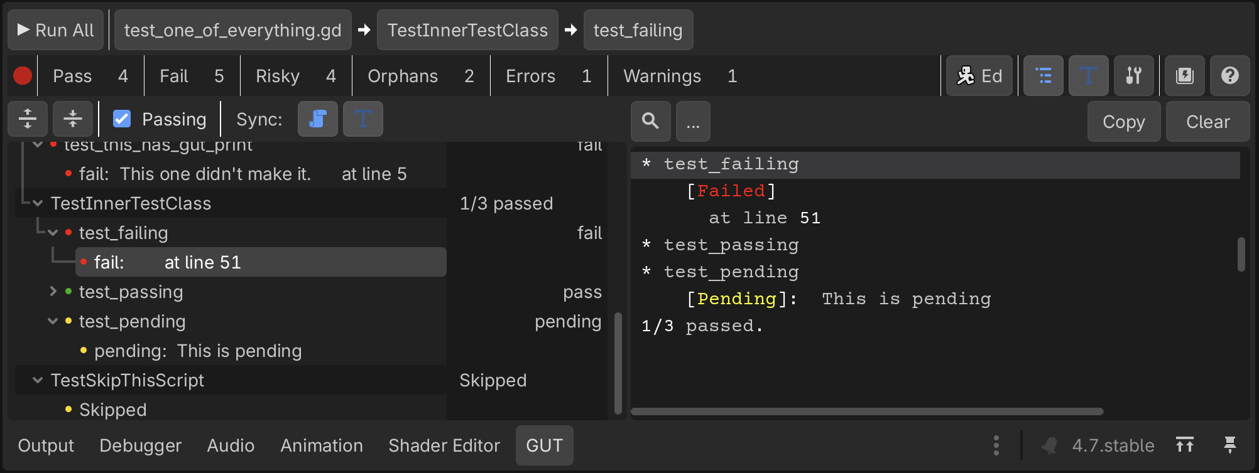The width and height of the screenshot is (1259, 473).
Task: Expand the test_passing tree item
Action: coord(53,292)
